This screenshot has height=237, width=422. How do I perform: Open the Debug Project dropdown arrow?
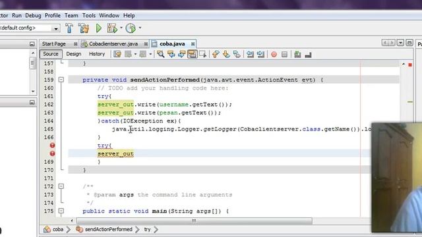point(121,28)
